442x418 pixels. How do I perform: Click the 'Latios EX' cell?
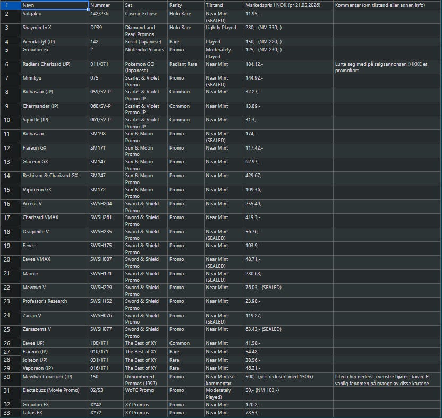pyautogui.click(x=55, y=413)
